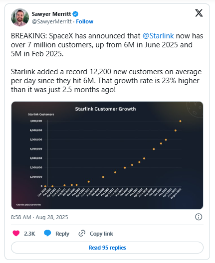Click the 8:58 AM Aug 28, 2025 timestamp
Viewport: 215px width, 263px height.
tap(39, 217)
